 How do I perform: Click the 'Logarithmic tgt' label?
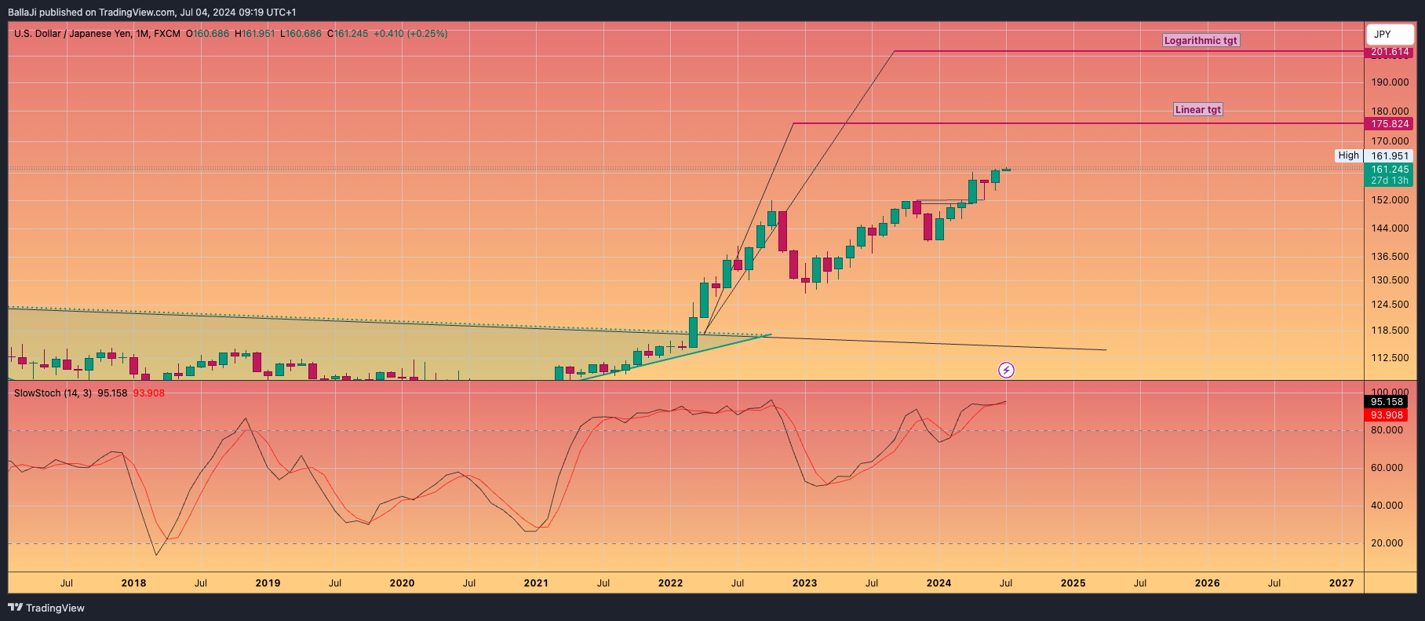(1201, 41)
